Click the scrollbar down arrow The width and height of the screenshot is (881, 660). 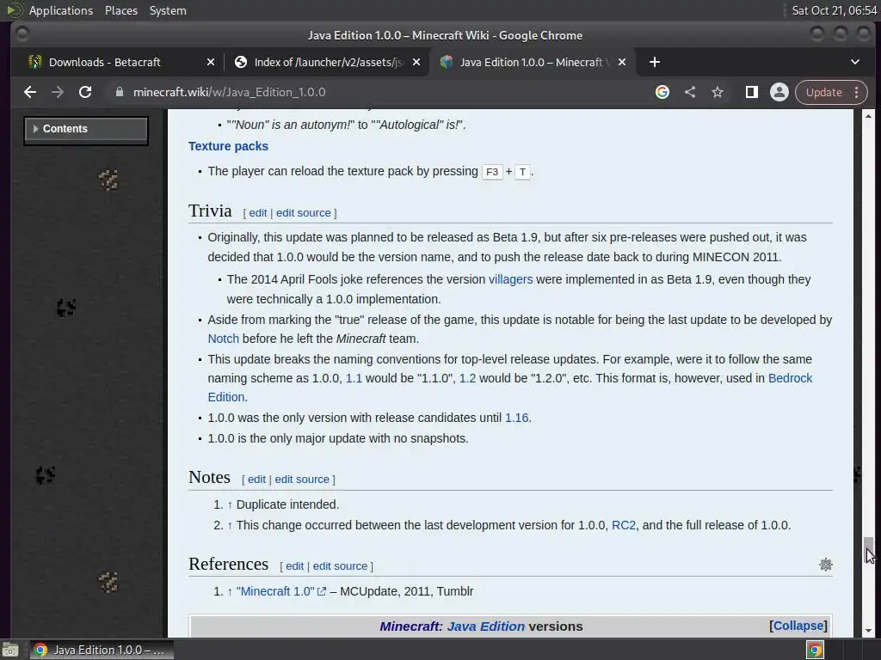868,631
